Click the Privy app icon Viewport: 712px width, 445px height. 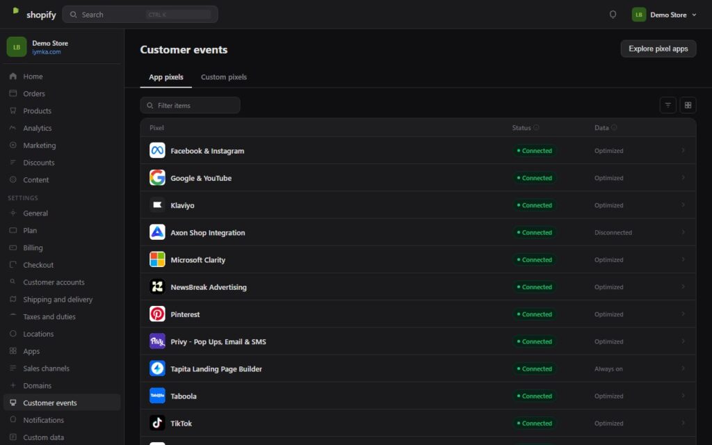(x=157, y=341)
